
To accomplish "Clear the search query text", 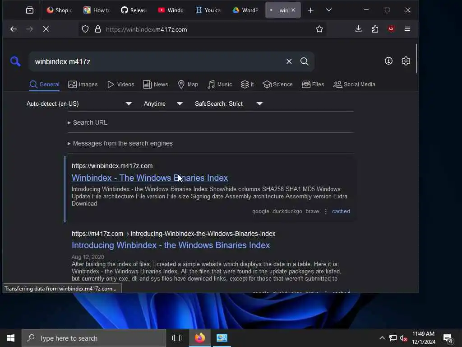I will point(289,61).
